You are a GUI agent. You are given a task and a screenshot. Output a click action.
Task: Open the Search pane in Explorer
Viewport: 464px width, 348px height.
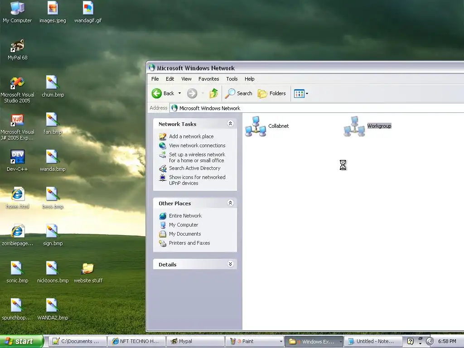click(x=238, y=93)
